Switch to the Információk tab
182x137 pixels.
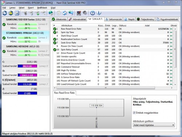coord(114,19)
